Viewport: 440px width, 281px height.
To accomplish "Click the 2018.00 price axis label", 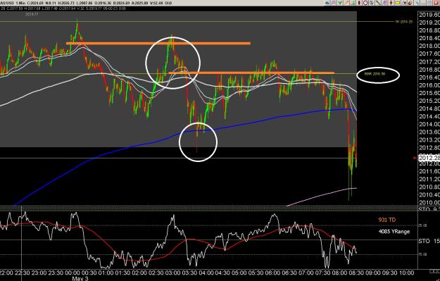I will pos(429,46).
